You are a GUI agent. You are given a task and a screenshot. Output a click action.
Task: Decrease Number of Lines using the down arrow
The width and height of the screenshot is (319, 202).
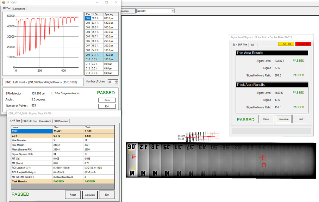116,83
